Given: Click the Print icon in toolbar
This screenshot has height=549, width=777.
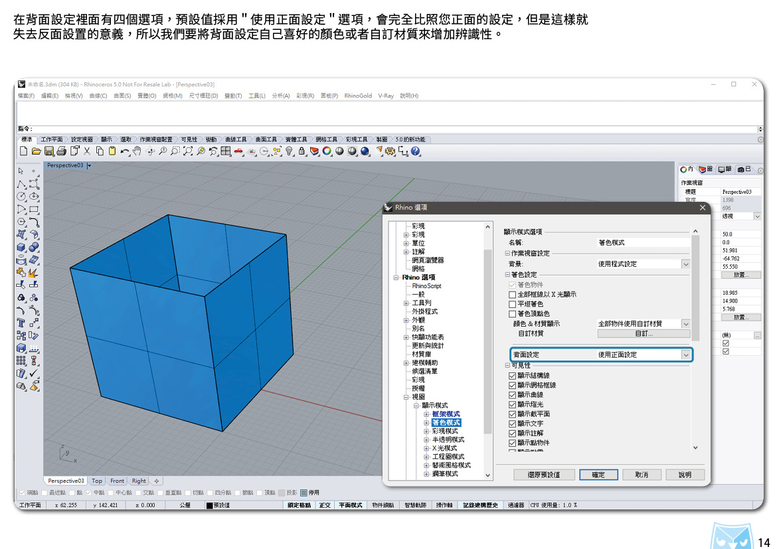Looking at the screenshot, I should click(x=62, y=151).
